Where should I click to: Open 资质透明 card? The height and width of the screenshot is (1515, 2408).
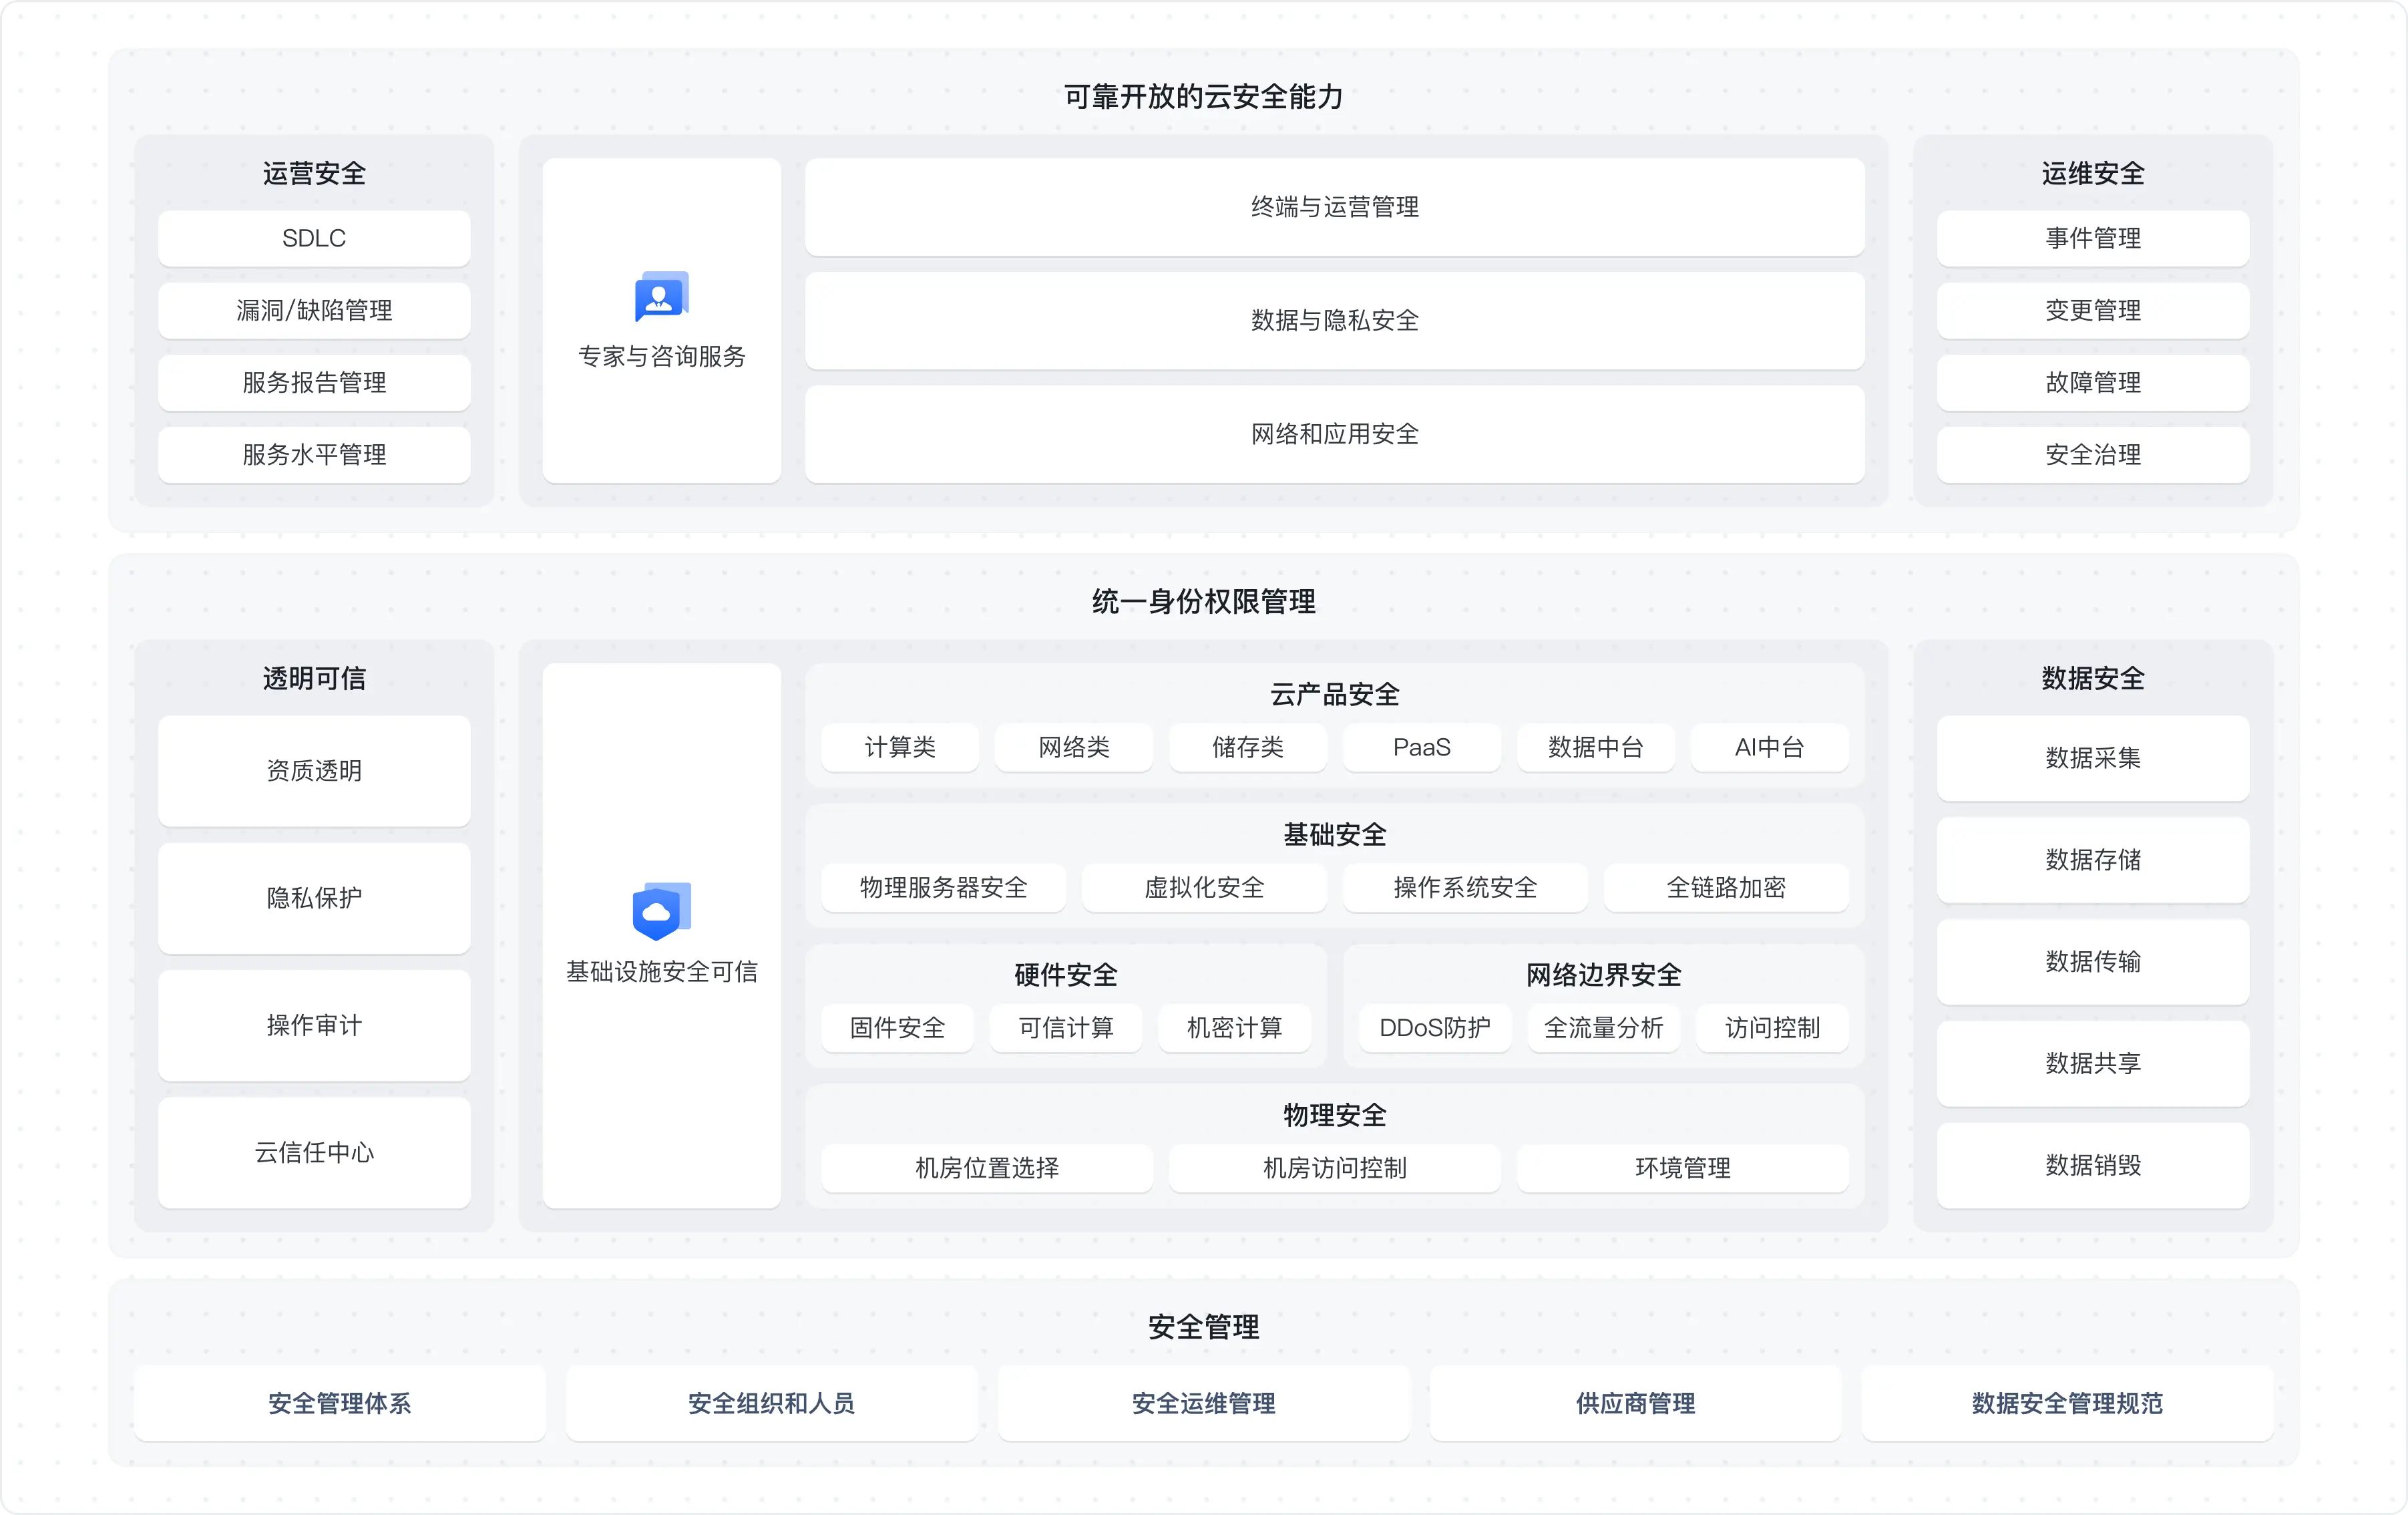coord(314,771)
